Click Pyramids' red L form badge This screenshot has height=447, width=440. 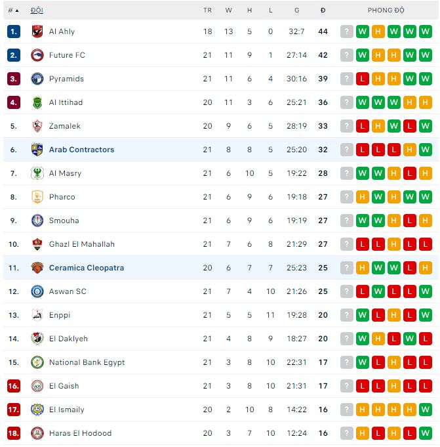click(362, 79)
